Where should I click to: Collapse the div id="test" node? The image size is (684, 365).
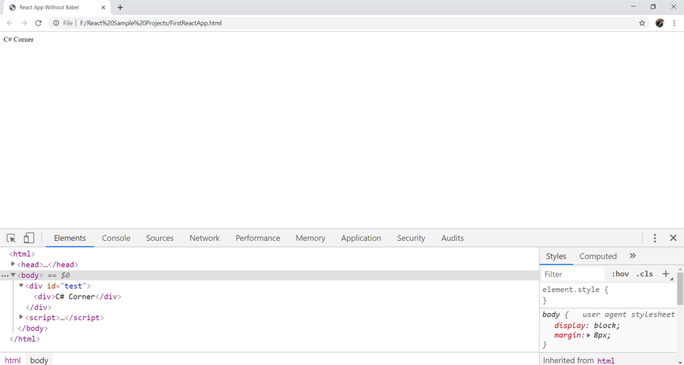click(21, 286)
